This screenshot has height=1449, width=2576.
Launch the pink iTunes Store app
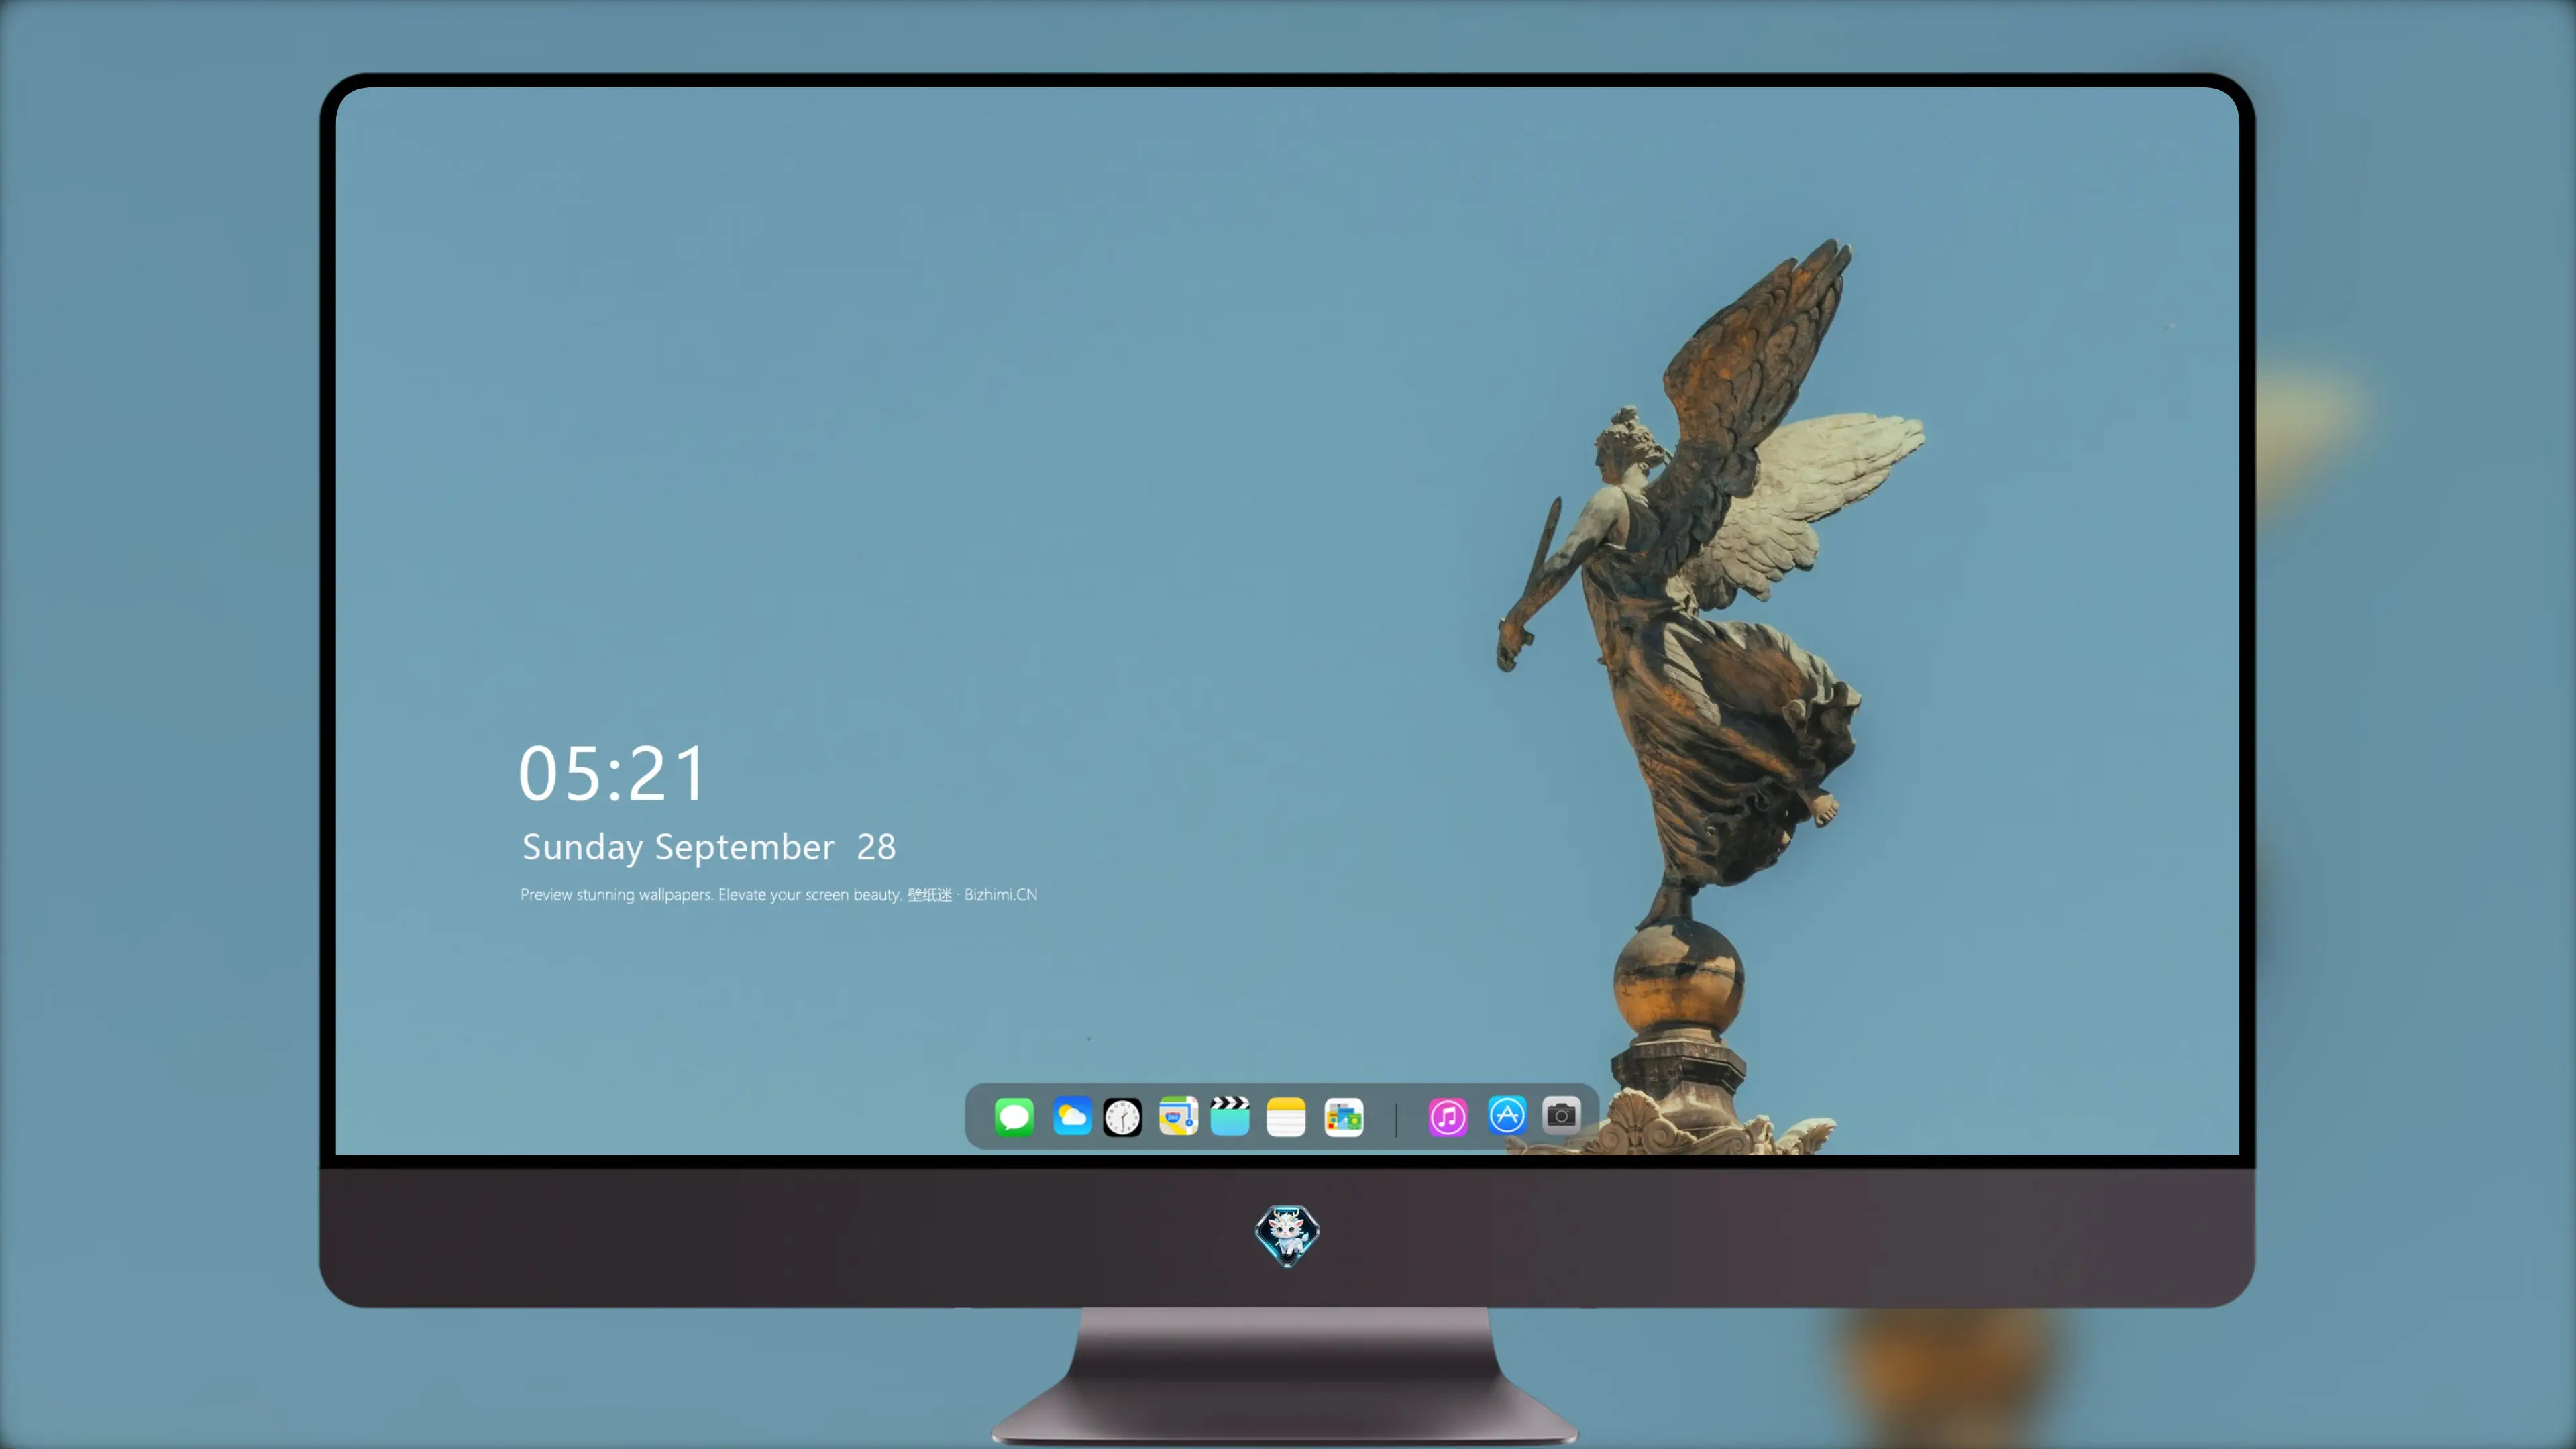1448,1117
